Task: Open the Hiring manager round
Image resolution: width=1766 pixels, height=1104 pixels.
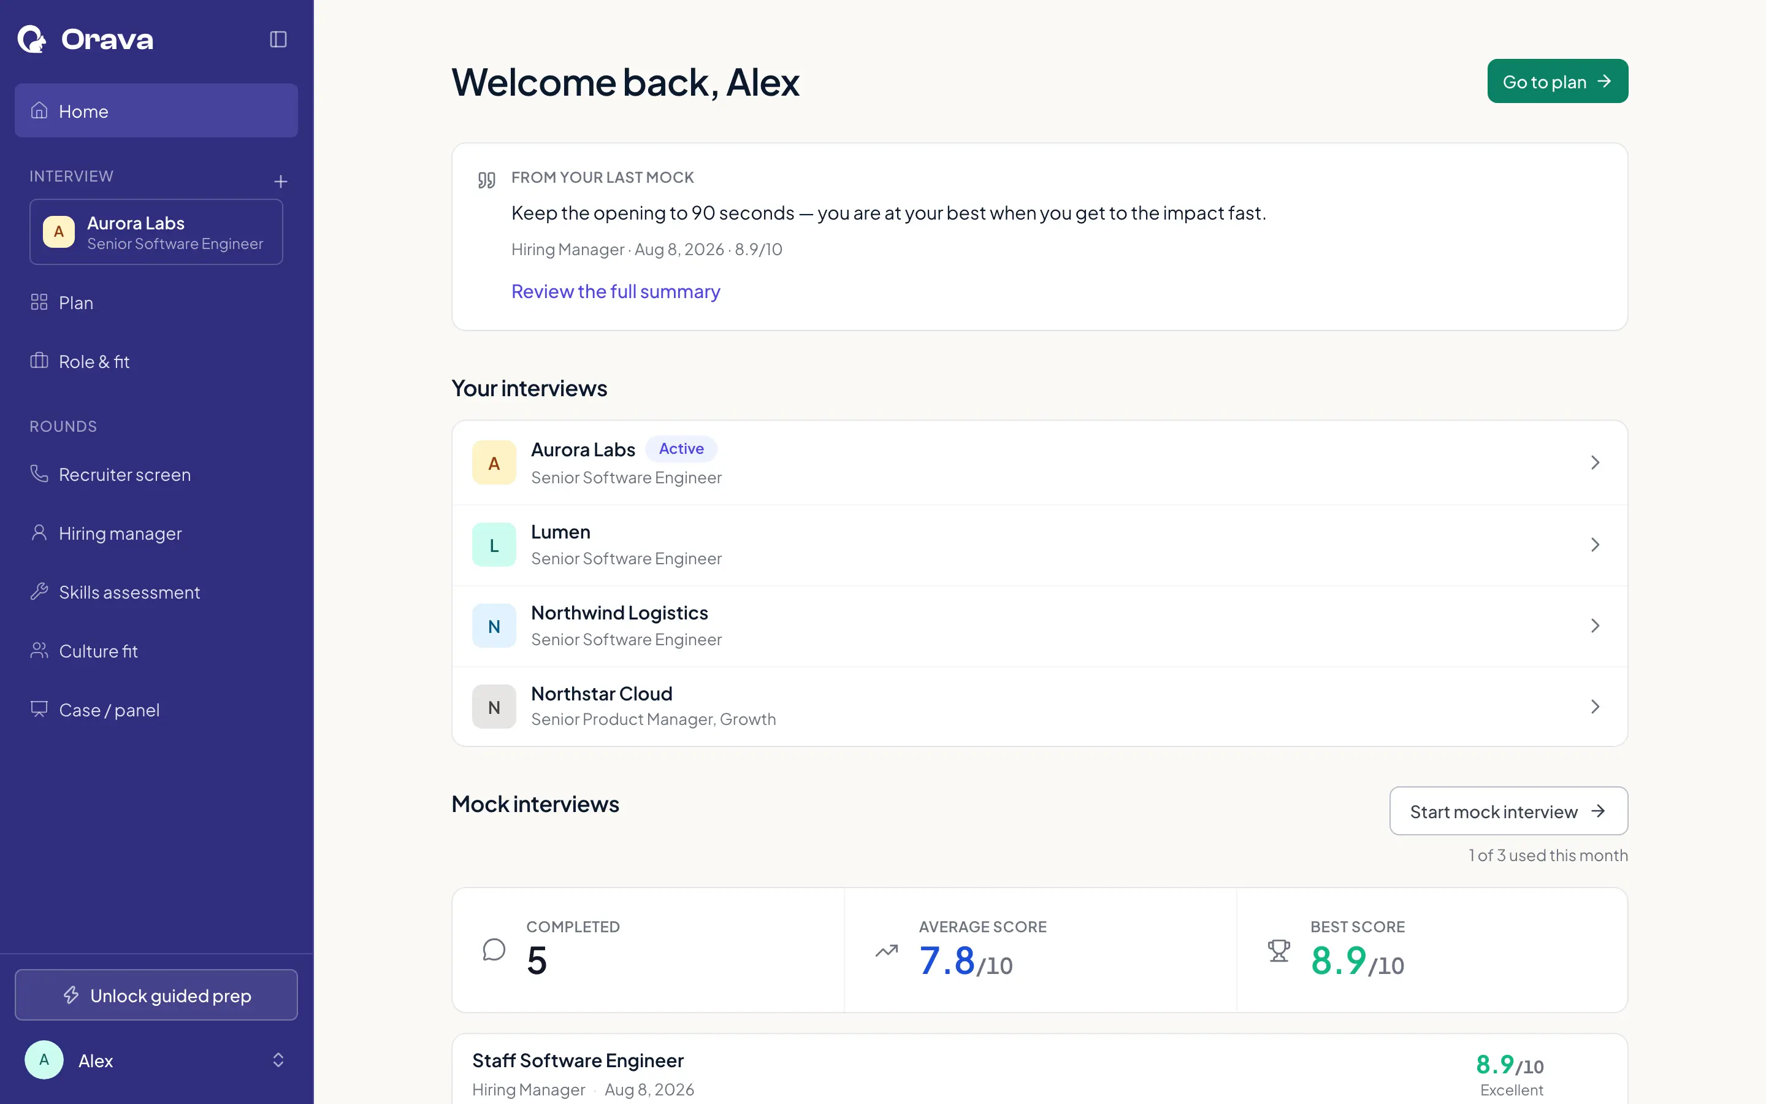Action: click(156, 533)
